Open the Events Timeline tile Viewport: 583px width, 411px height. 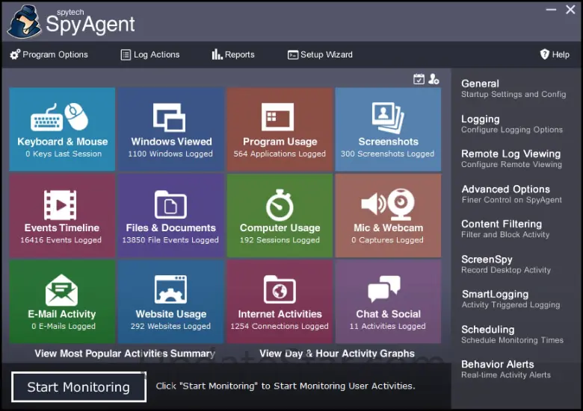pos(62,216)
